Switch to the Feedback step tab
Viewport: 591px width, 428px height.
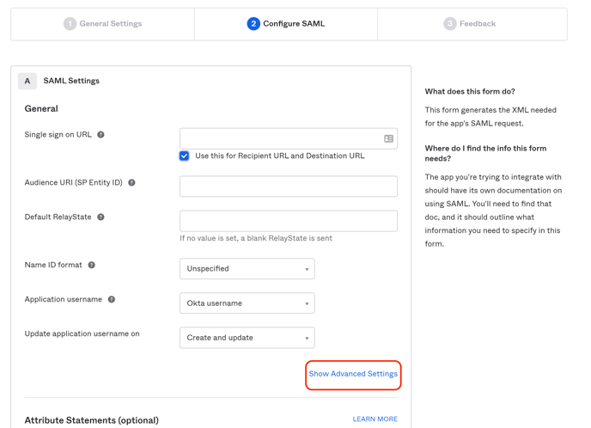472,24
